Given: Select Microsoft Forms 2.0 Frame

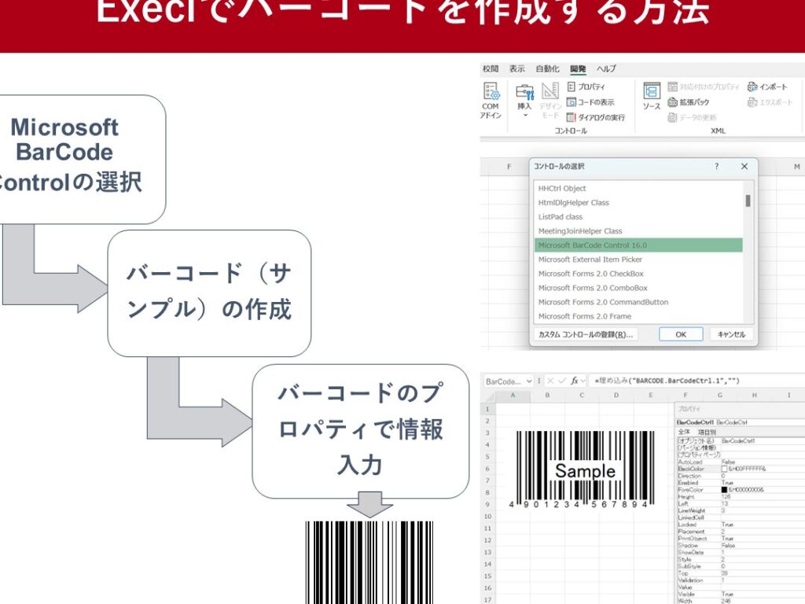Looking at the screenshot, I should click(x=638, y=316).
